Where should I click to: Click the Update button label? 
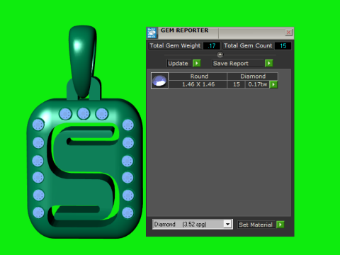pos(178,63)
